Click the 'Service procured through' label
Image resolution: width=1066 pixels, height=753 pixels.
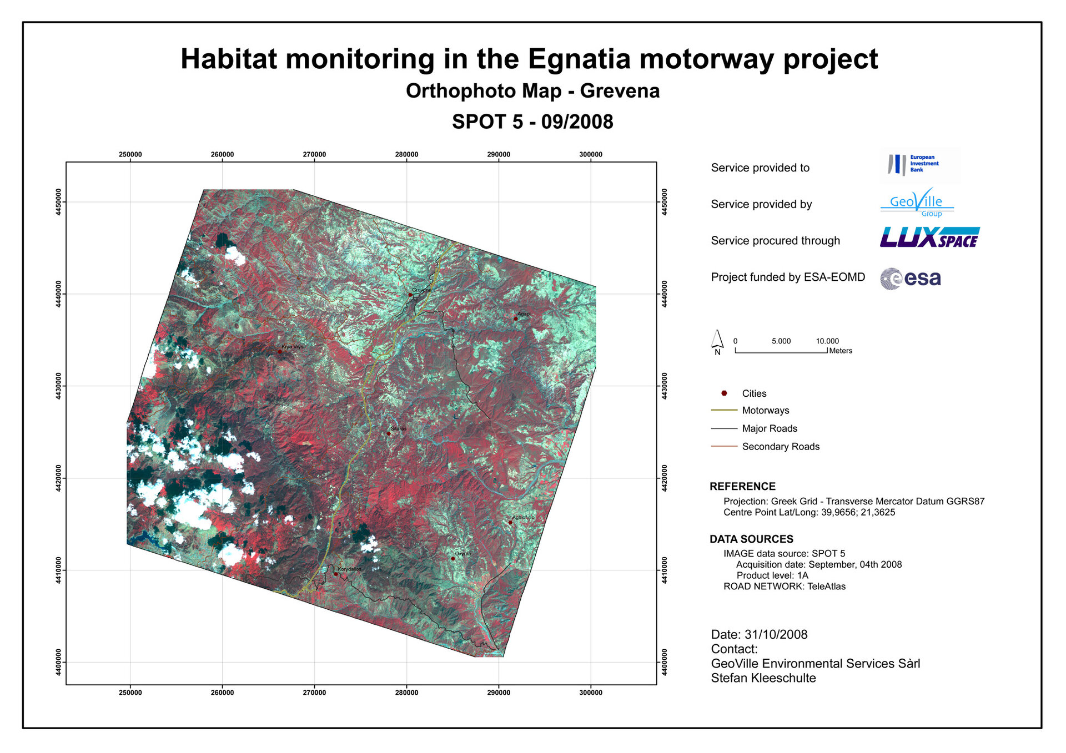point(776,241)
